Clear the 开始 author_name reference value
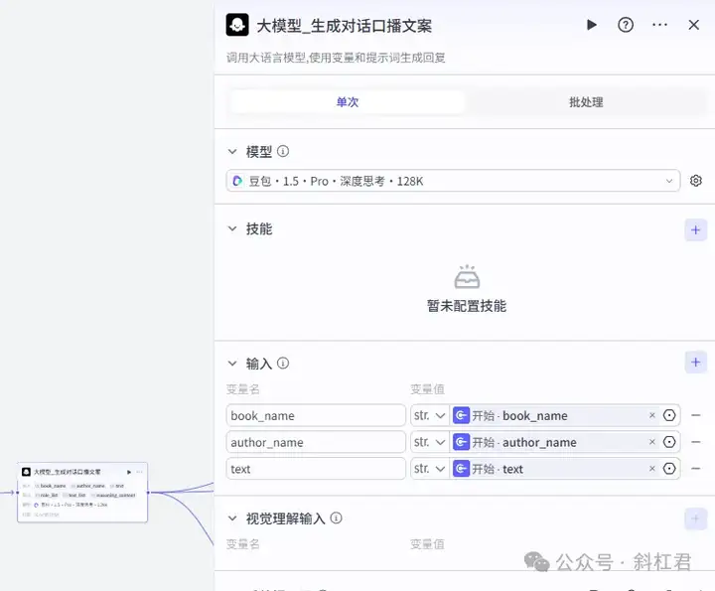Image resolution: width=715 pixels, height=591 pixels. (x=652, y=441)
